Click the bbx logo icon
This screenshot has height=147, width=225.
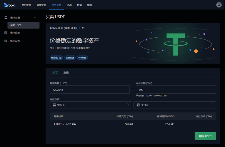click(6, 5)
